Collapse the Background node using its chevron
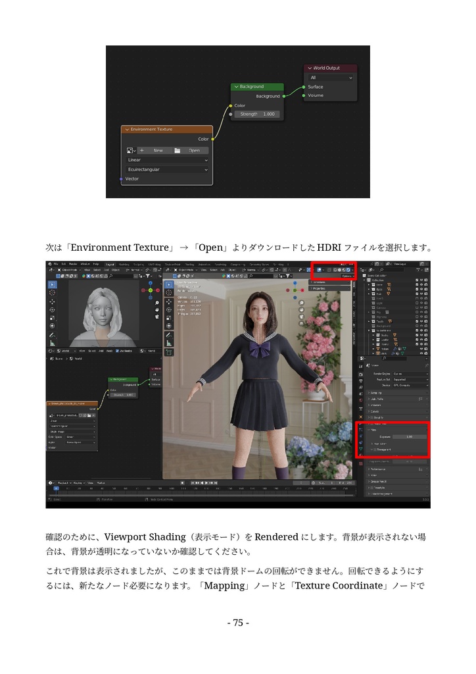 pos(236,86)
